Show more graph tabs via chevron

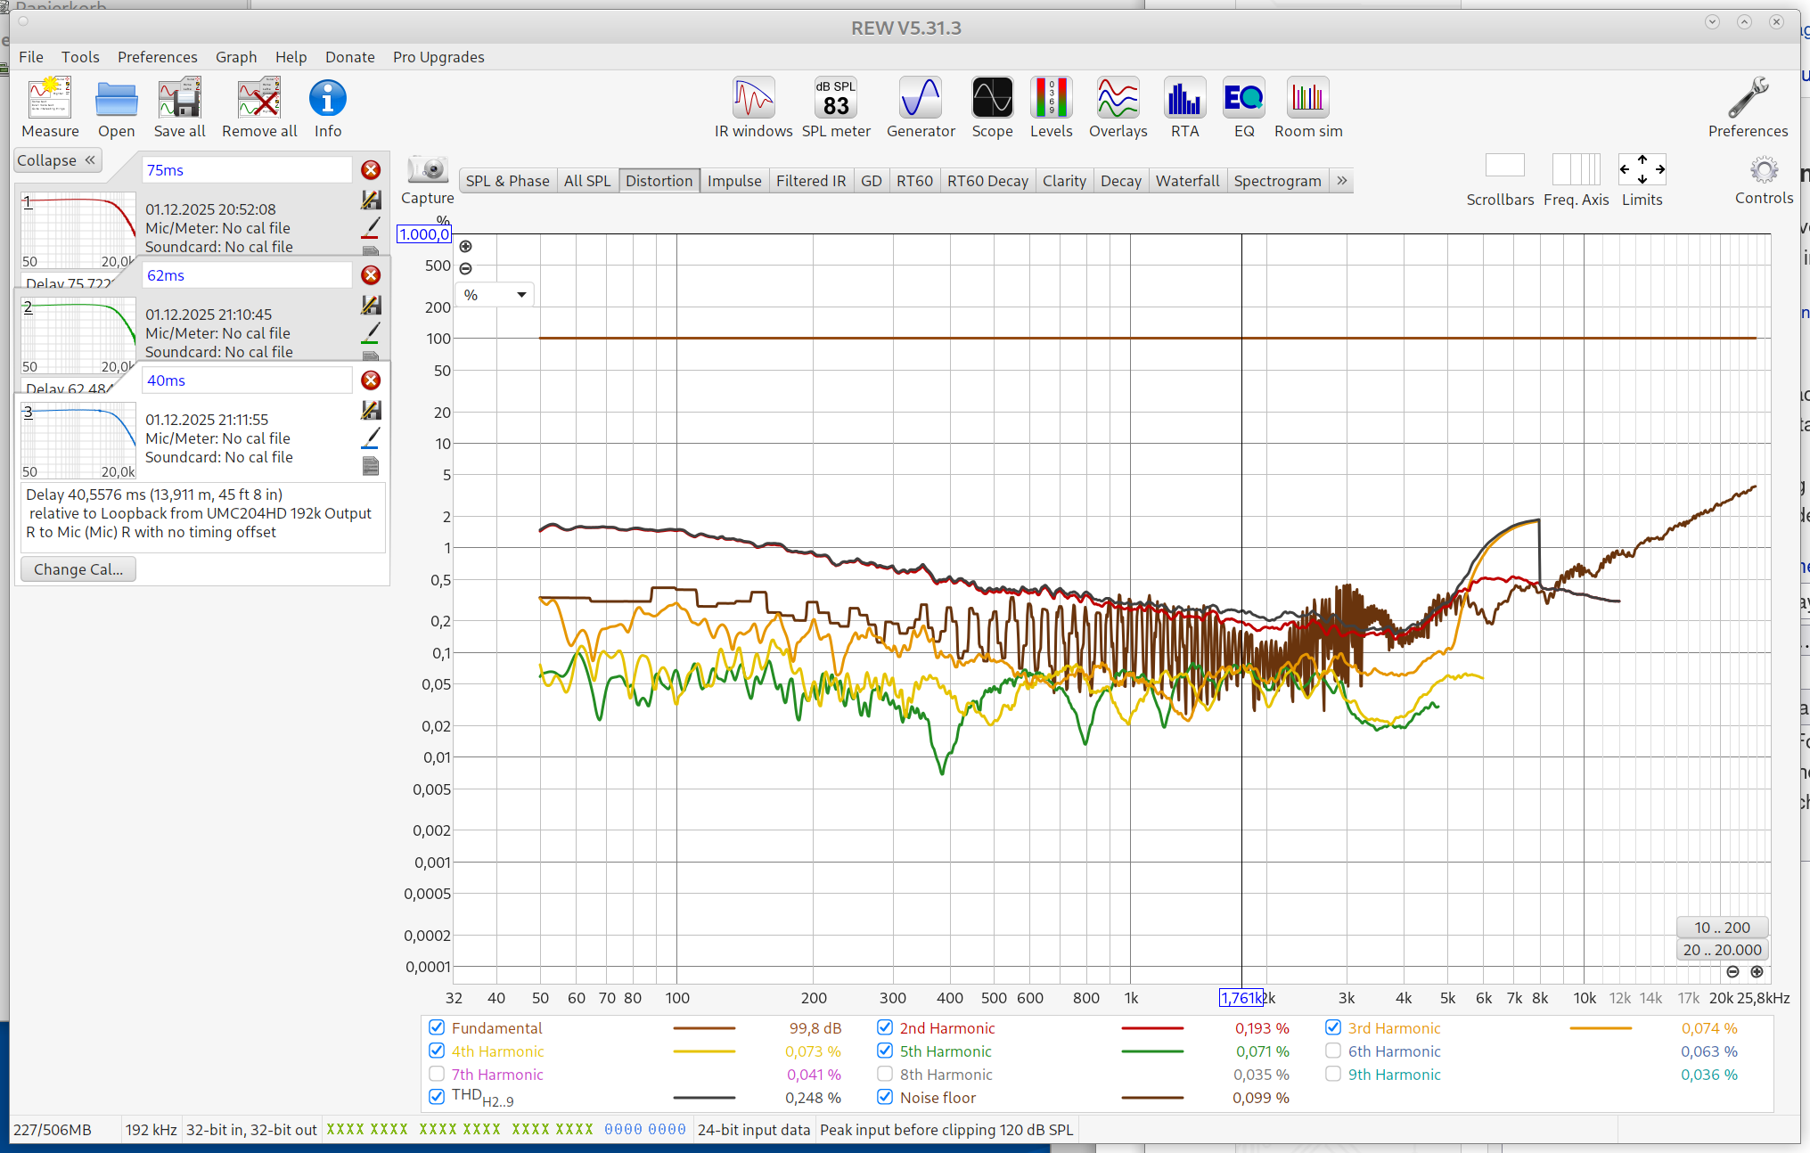1341,181
